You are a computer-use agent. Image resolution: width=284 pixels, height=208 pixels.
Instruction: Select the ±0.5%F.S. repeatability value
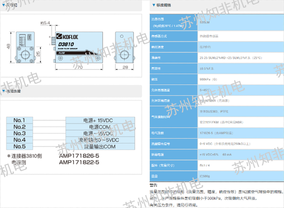pyautogui.click(x=207, y=68)
